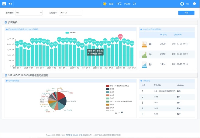Click the blue 查询 button

coord(186,13)
